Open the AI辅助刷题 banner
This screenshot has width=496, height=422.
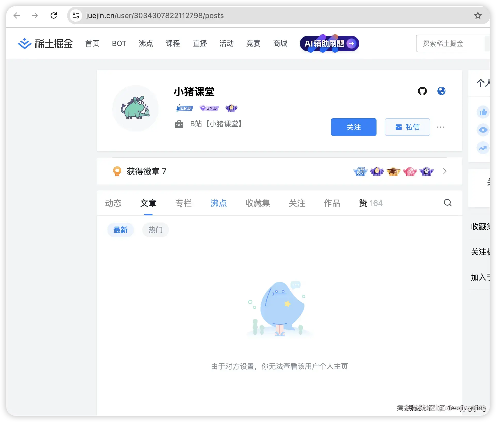tap(329, 43)
